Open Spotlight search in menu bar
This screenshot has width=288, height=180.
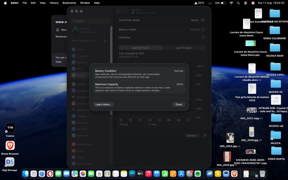[x=238, y=3]
